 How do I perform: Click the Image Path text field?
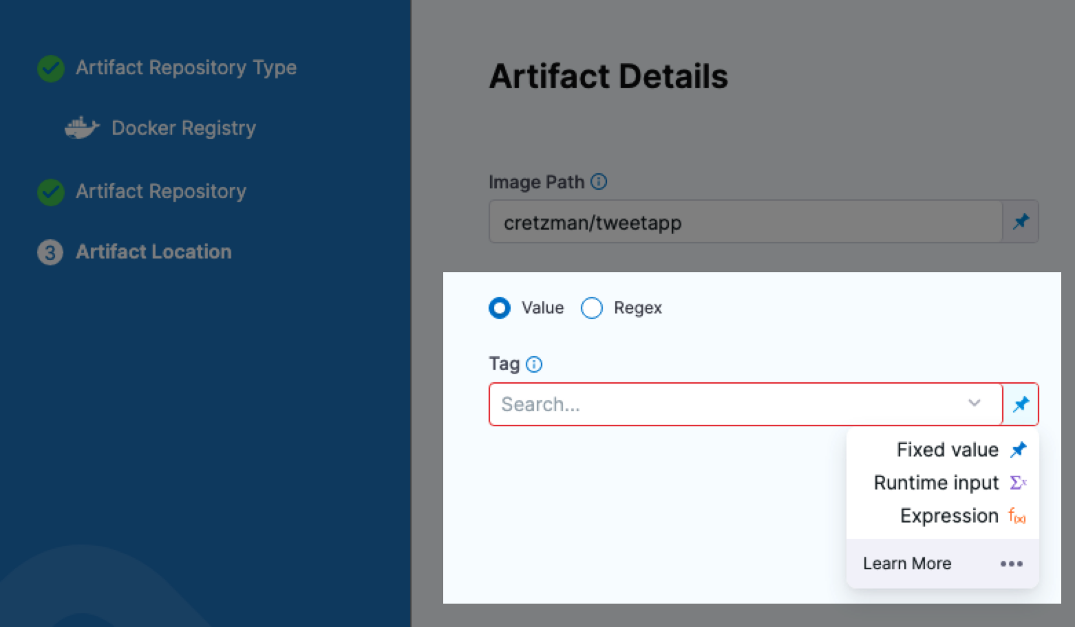click(743, 222)
